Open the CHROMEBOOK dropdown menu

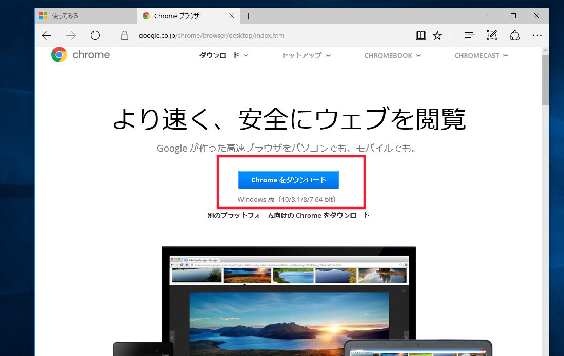click(x=392, y=56)
